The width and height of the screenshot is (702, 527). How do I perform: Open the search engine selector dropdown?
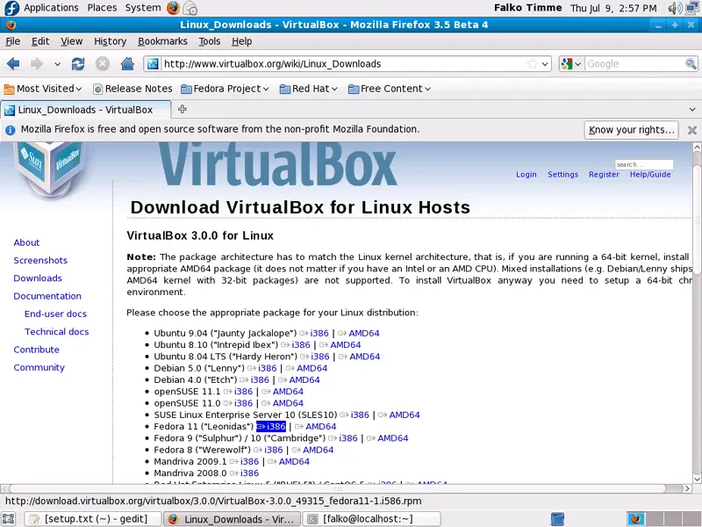coord(571,63)
